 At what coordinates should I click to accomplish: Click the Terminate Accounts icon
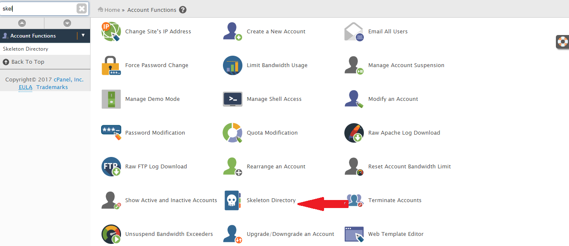pyautogui.click(x=354, y=200)
